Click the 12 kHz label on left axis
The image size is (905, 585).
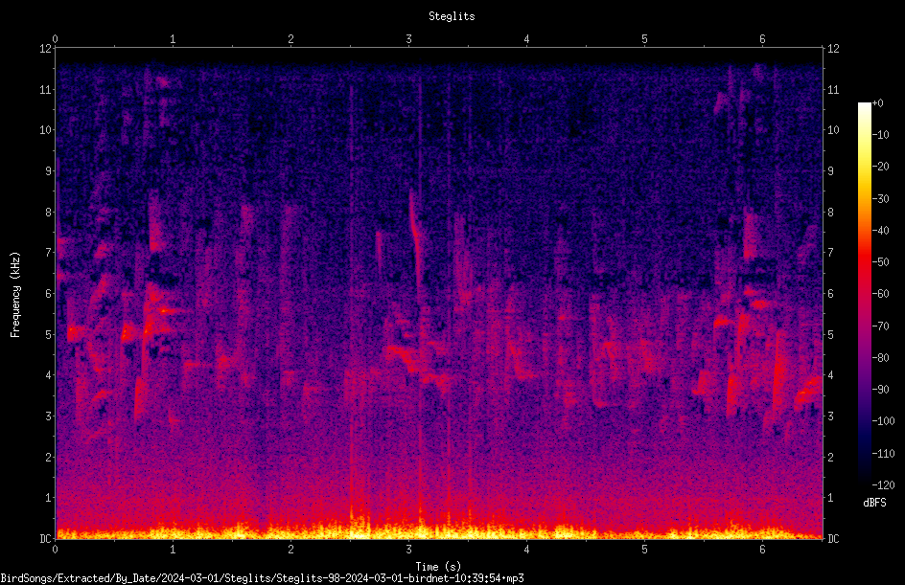coord(45,49)
